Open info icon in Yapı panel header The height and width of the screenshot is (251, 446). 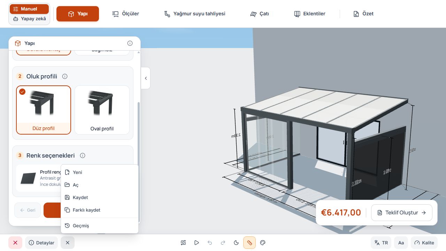(130, 43)
